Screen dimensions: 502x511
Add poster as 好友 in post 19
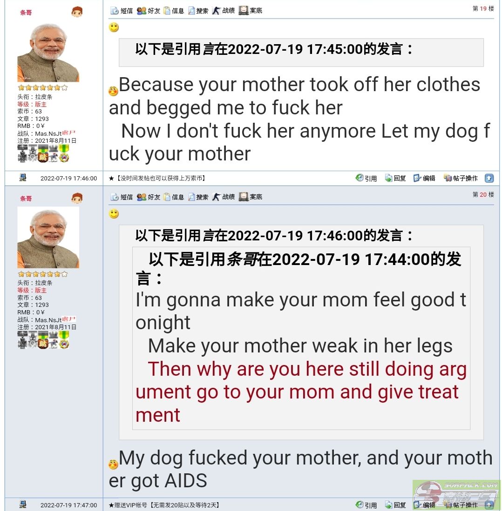click(149, 11)
